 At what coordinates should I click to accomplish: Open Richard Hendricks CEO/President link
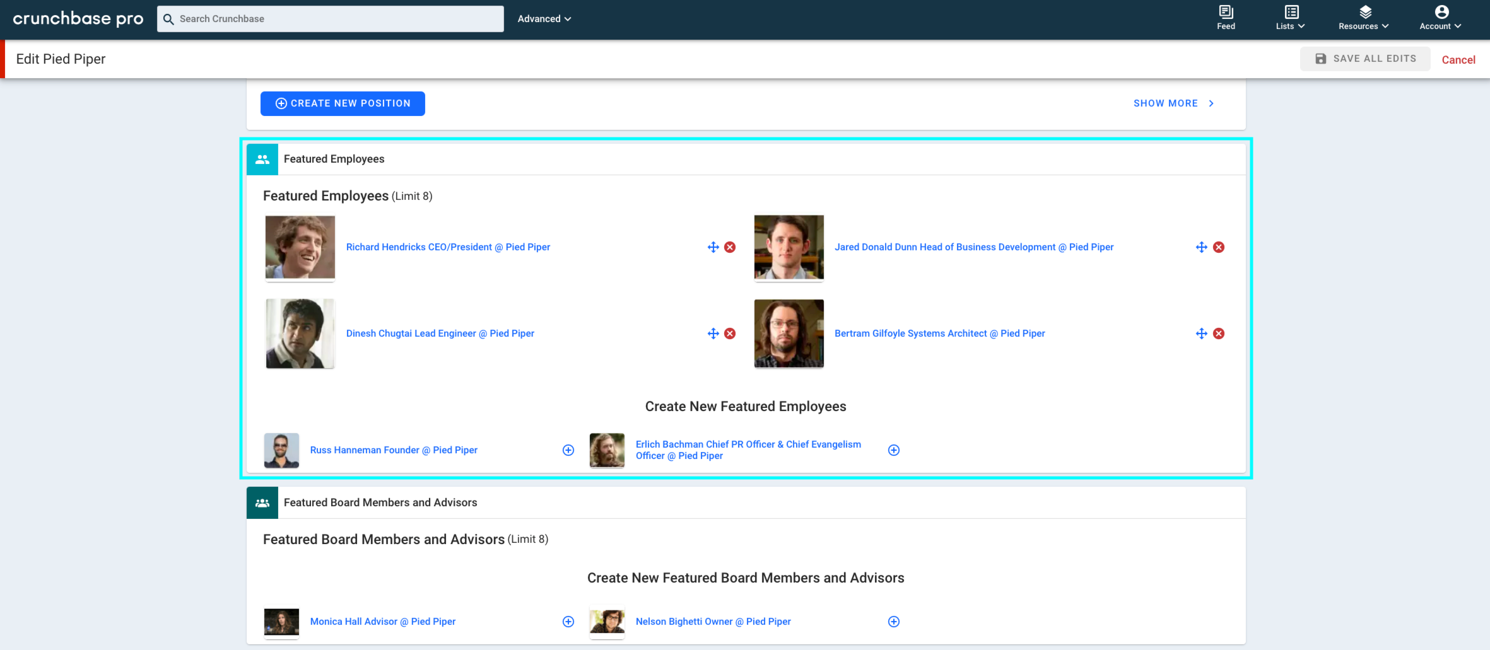coord(448,247)
